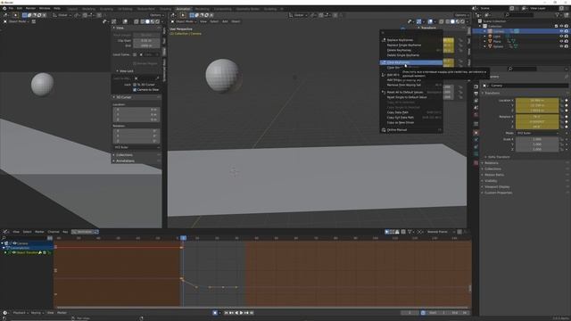This screenshot has width=571, height=321.
Task: Choose Delete Keyframes in context menu
Action: point(399,50)
